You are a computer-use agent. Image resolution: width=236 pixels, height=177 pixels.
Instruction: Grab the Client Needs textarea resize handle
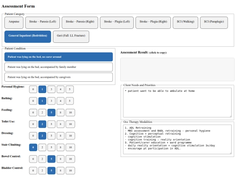[x=230, y=116]
